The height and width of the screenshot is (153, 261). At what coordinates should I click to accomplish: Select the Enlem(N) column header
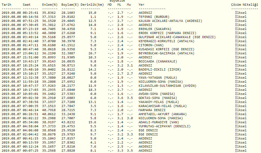pos(50,5)
